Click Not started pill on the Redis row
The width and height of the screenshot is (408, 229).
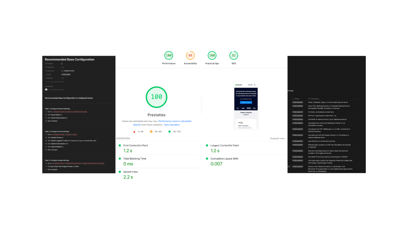pyautogui.click(x=298, y=119)
